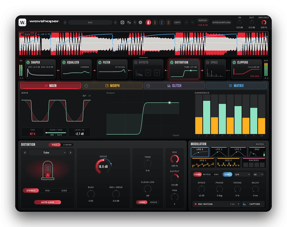The height and width of the screenshot is (227, 287).
Task: Toggle Filter module power
Action: pyautogui.click(x=100, y=63)
